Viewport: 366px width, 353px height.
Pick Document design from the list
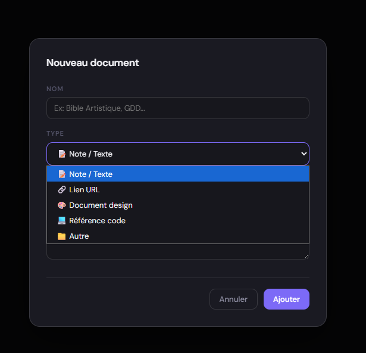click(178, 205)
